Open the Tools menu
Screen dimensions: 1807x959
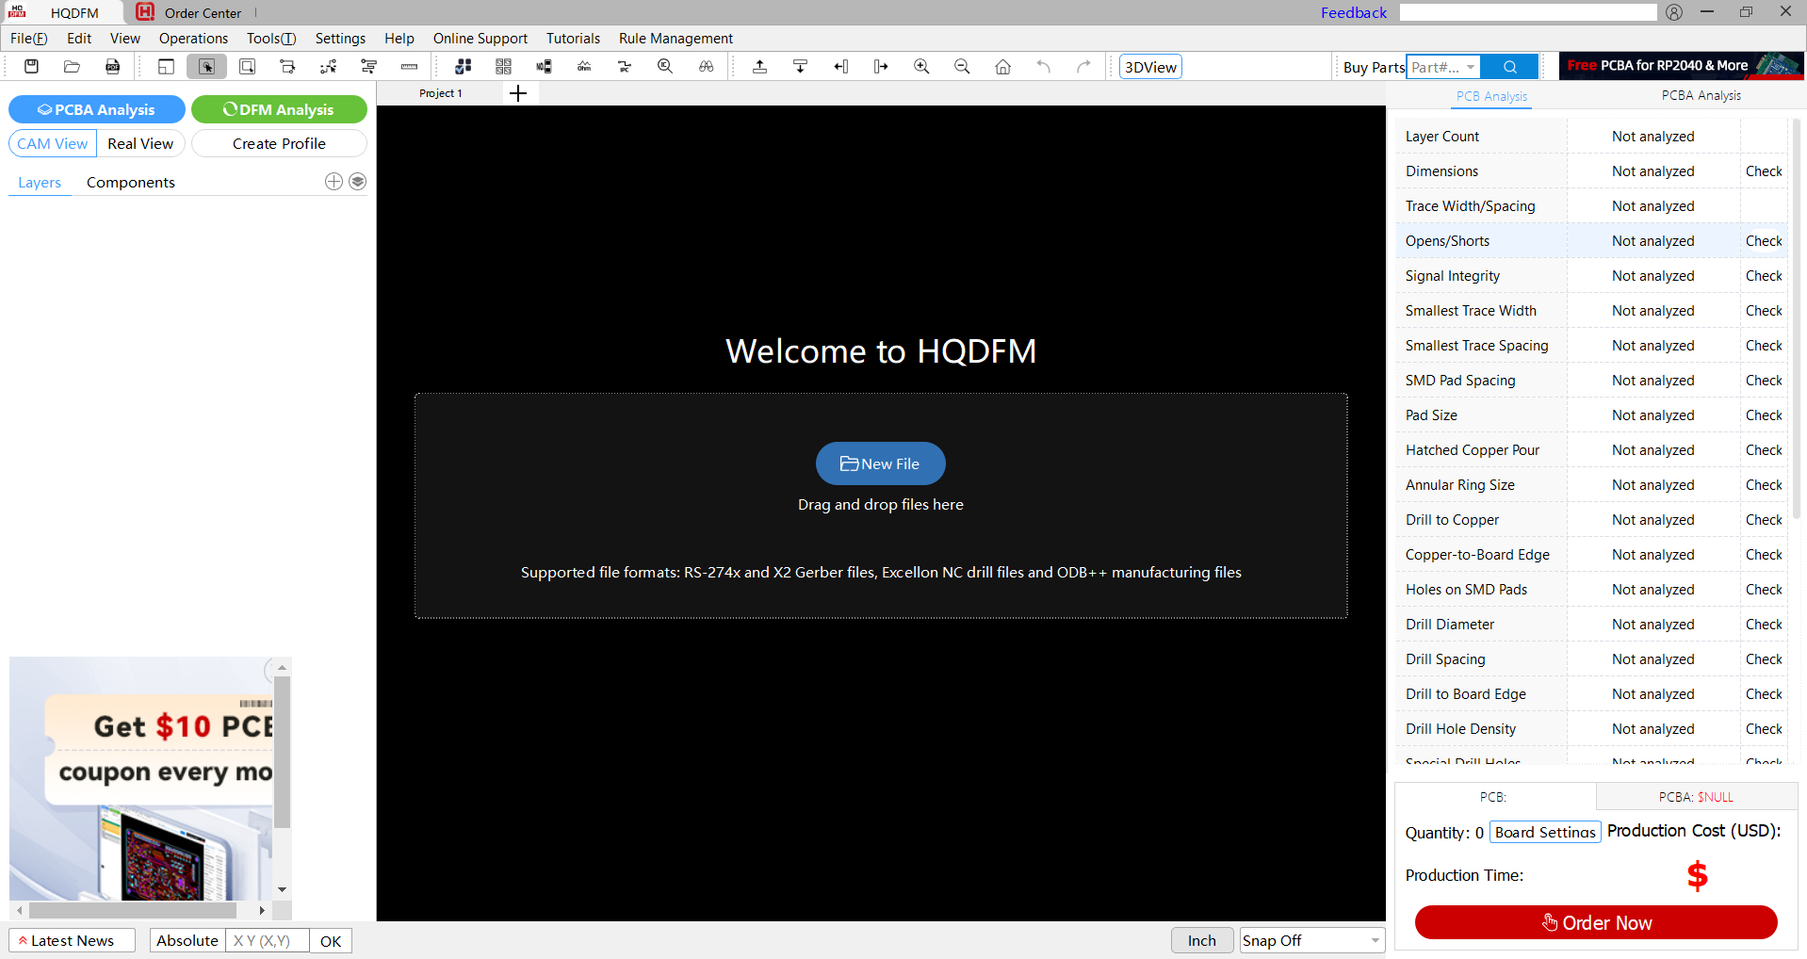pyautogui.click(x=271, y=38)
